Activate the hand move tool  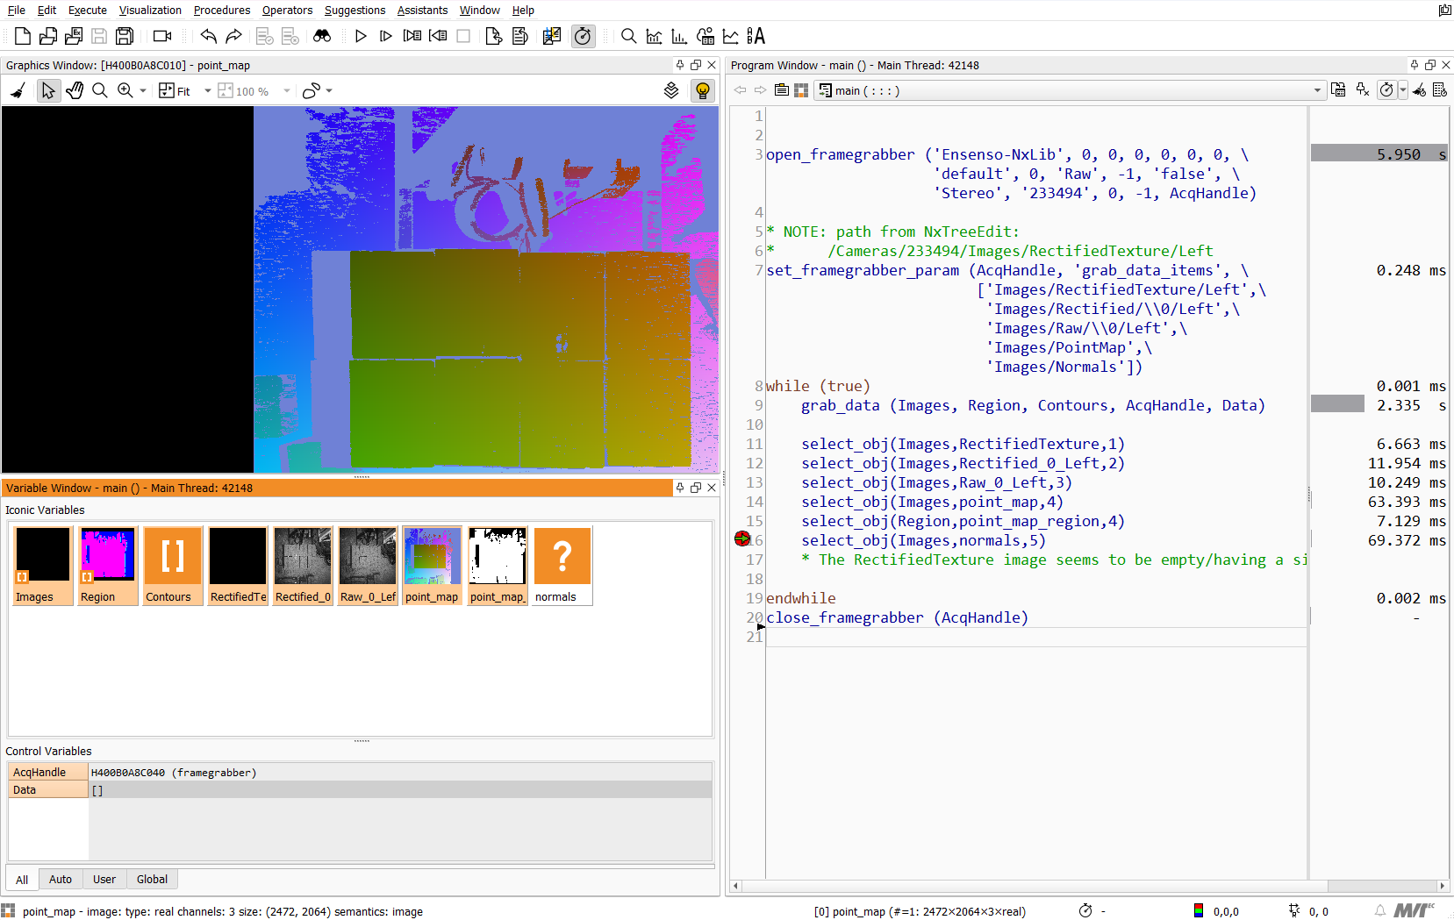click(x=75, y=90)
